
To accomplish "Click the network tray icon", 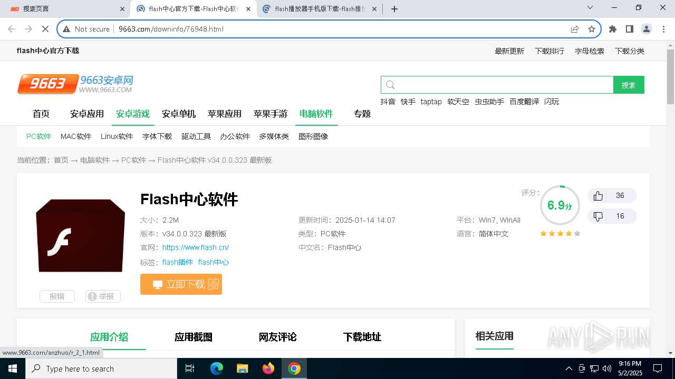I will pos(594,368).
